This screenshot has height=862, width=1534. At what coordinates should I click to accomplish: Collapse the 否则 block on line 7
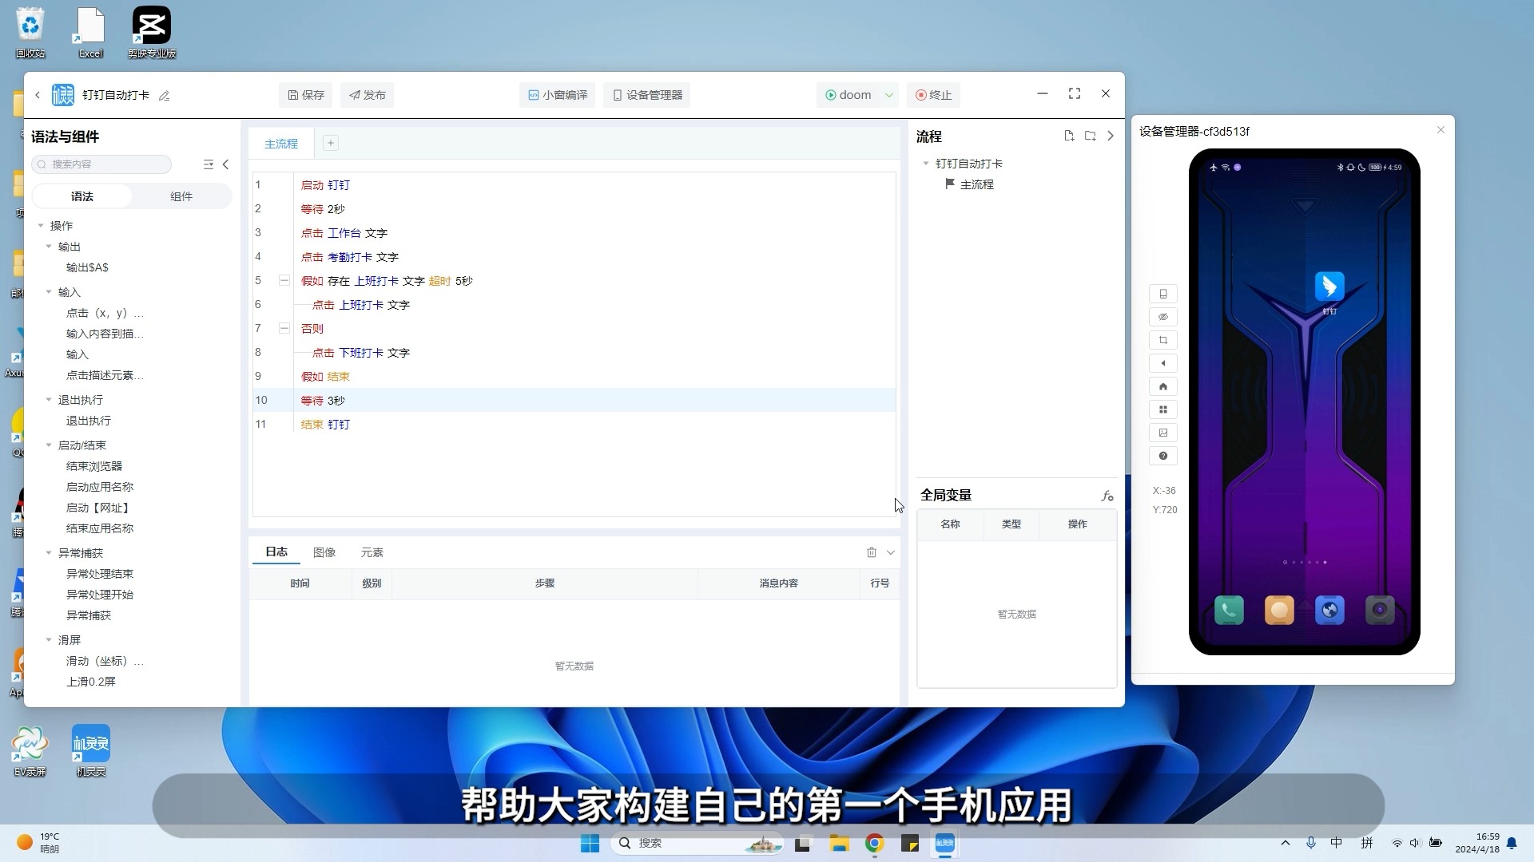(284, 328)
